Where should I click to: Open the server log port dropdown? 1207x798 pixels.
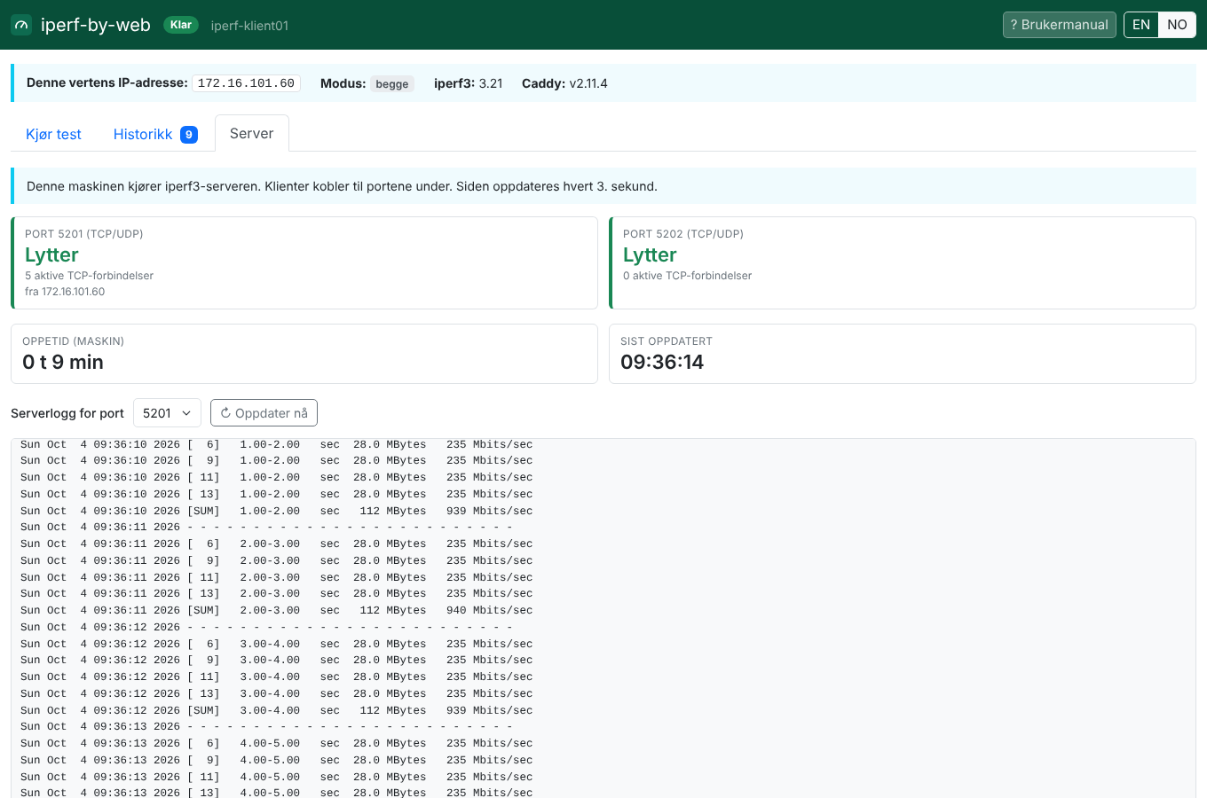167,413
